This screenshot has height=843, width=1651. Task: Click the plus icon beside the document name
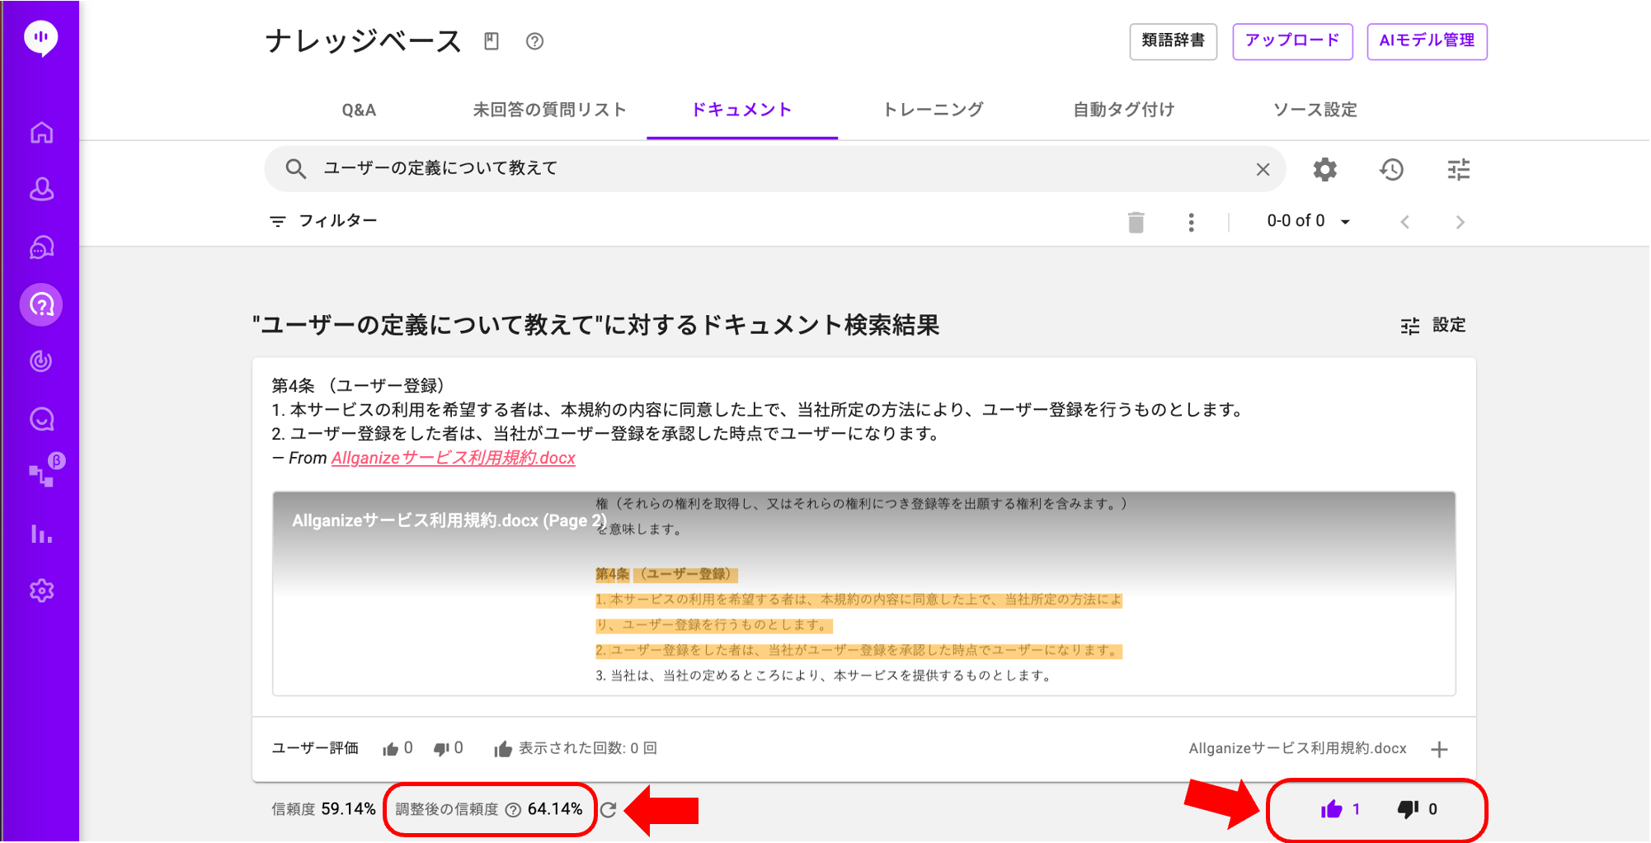click(1439, 749)
